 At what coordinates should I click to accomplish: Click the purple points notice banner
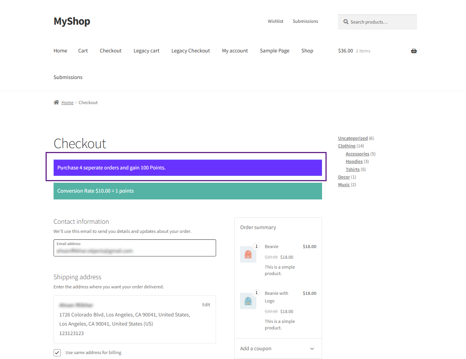[188, 168]
